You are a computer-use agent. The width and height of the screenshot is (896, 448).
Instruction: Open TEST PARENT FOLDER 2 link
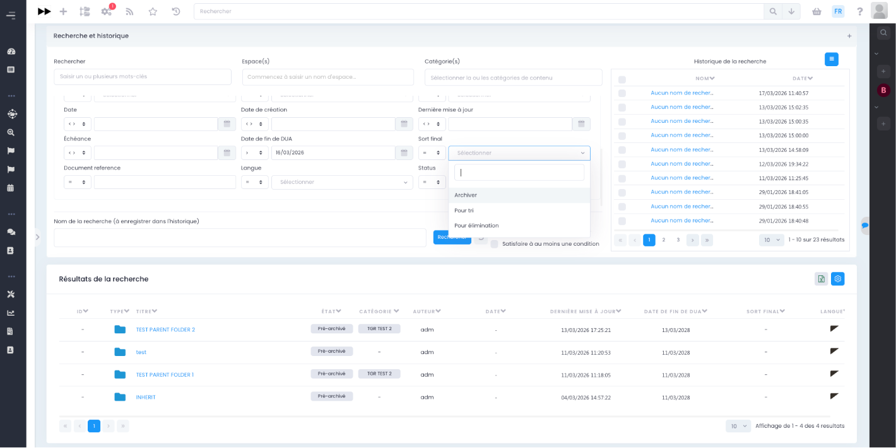point(165,330)
